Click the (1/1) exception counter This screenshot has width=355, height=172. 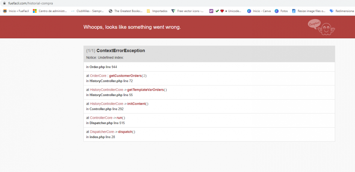pyautogui.click(x=91, y=51)
